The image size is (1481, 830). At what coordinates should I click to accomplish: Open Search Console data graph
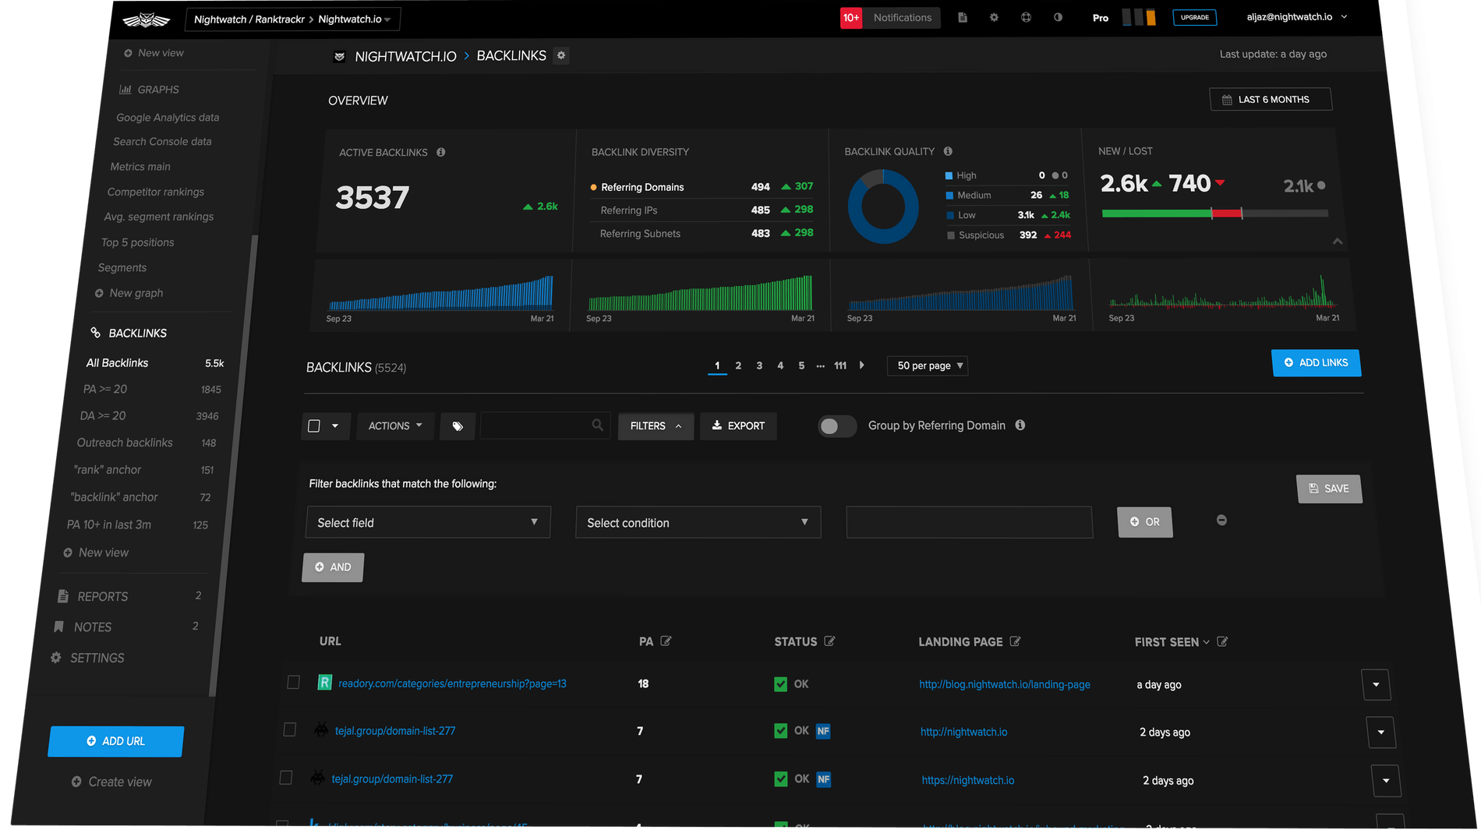(x=162, y=142)
